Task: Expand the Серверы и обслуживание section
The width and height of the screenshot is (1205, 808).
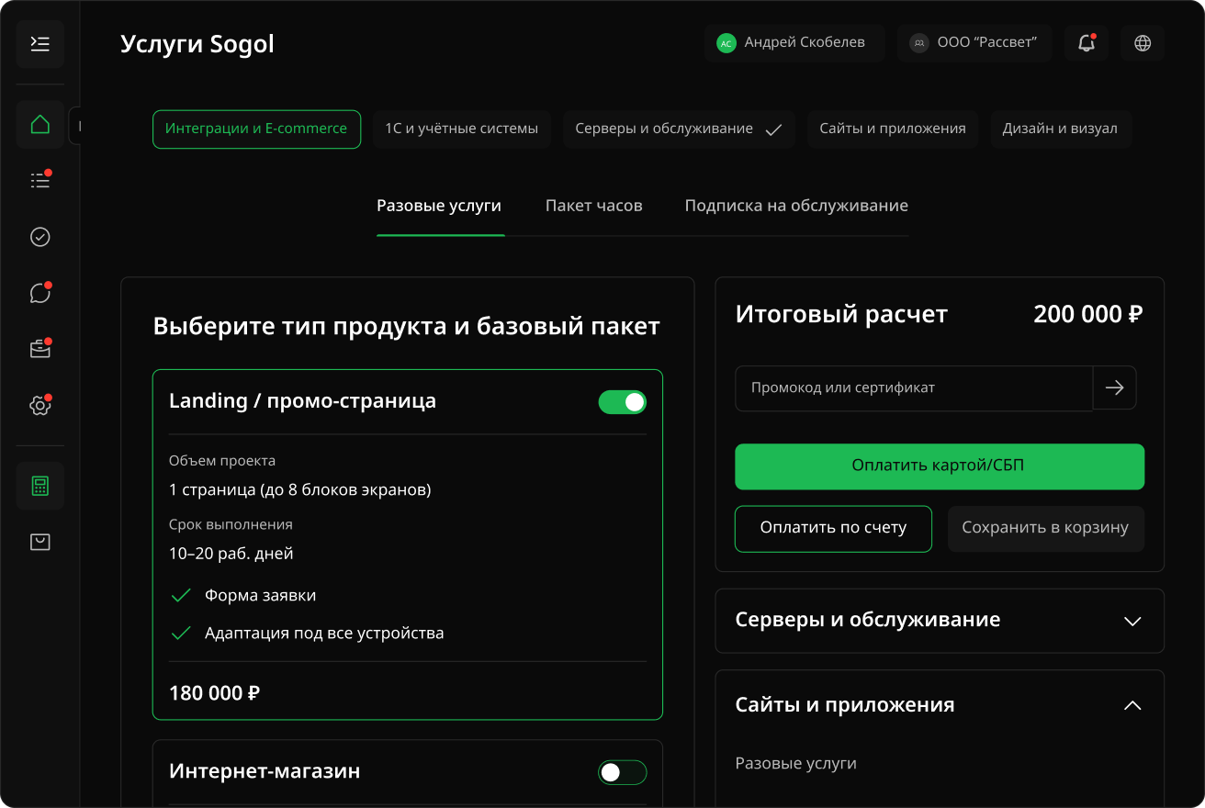Action: click(1132, 621)
